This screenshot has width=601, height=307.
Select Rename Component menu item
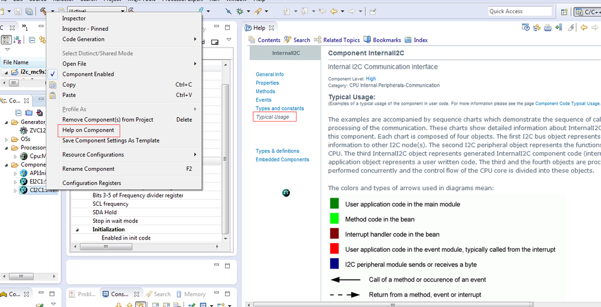88,169
